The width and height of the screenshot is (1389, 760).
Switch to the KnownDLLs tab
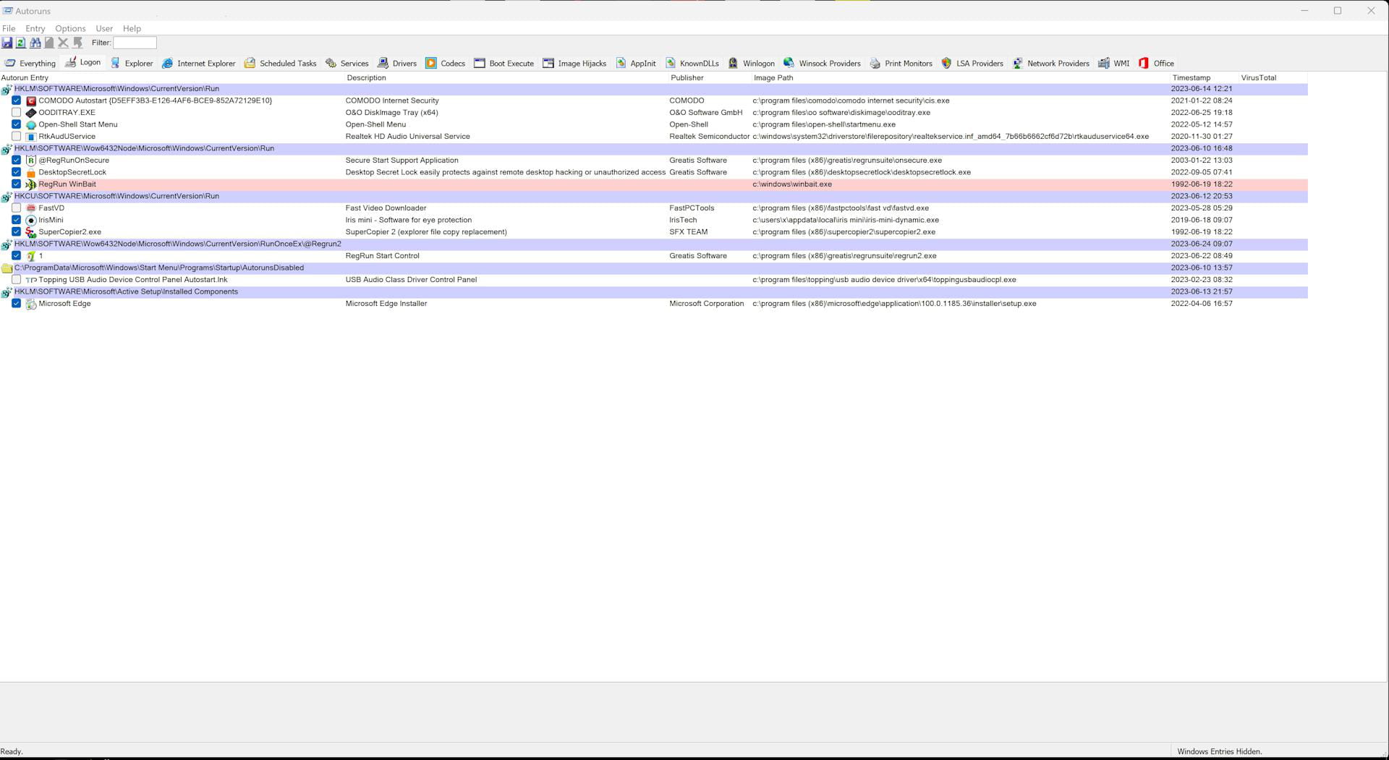pos(692,63)
